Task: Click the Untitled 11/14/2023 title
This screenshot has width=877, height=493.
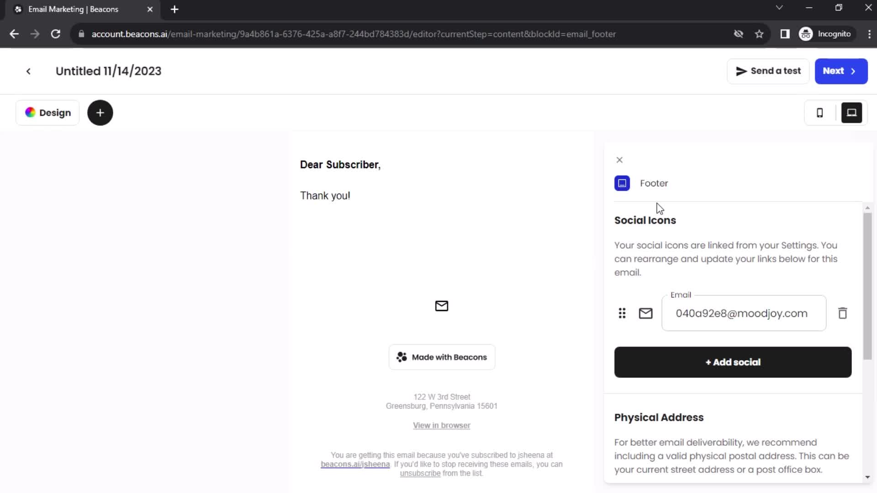Action: click(108, 70)
